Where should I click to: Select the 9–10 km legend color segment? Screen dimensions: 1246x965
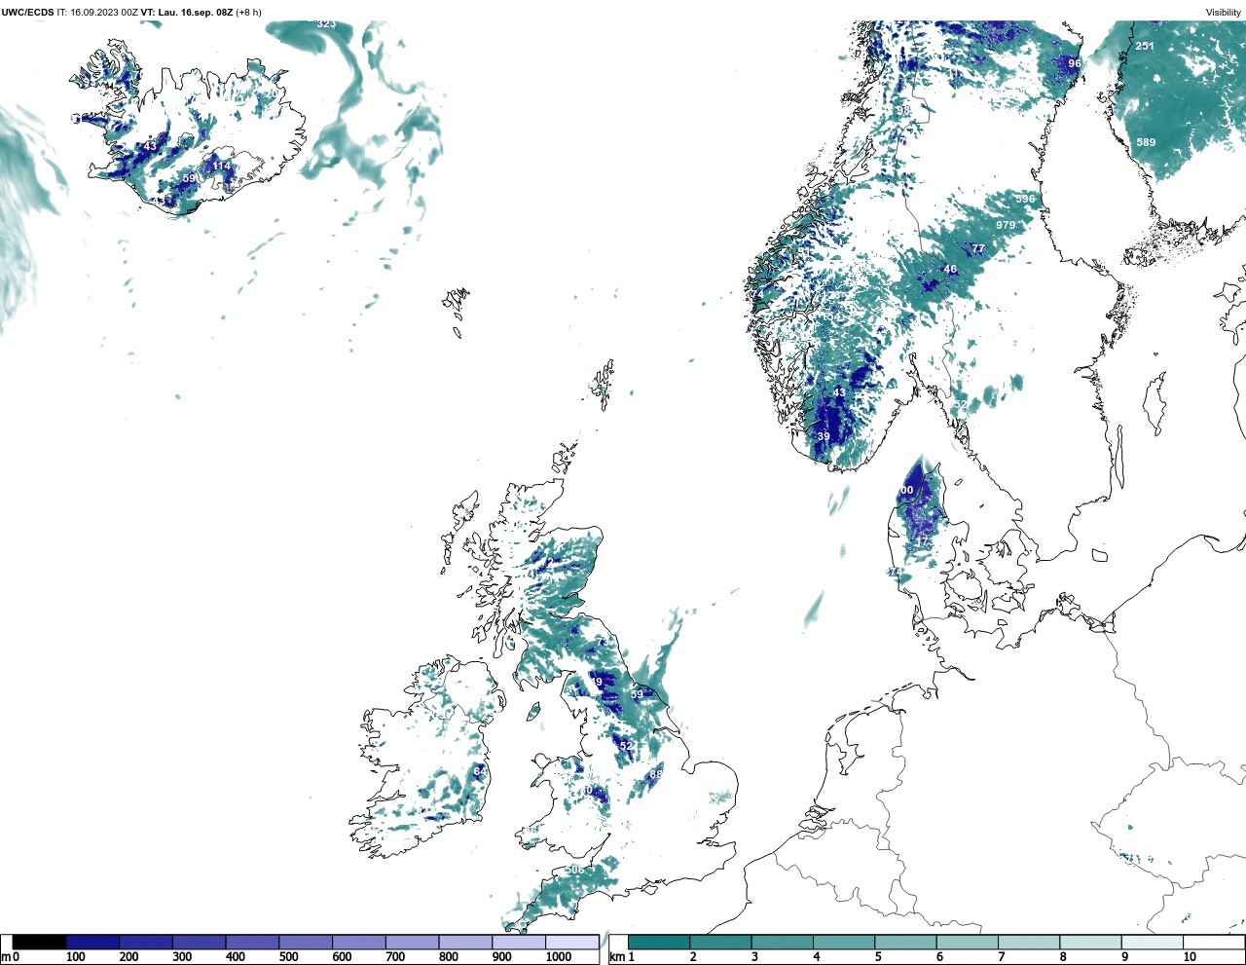coord(1152,942)
